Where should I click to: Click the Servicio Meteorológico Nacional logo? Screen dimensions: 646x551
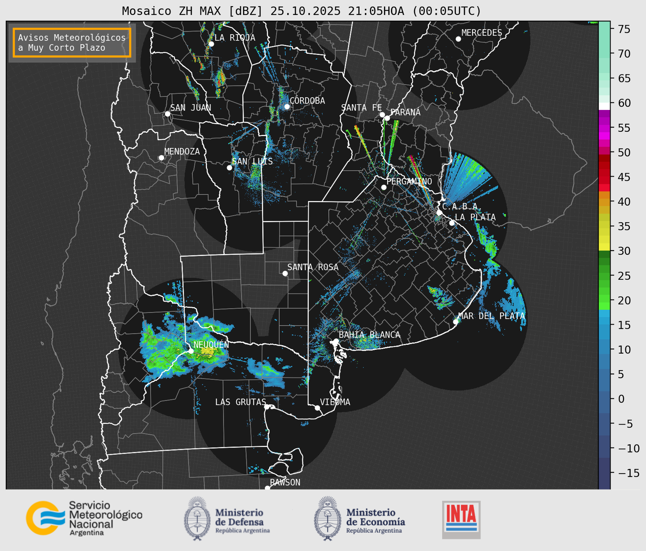coord(84,518)
